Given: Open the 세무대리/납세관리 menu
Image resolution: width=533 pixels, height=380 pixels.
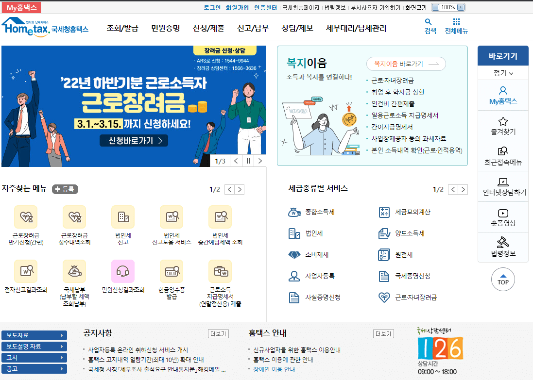Looking at the screenshot, I should pyautogui.click(x=356, y=28).
